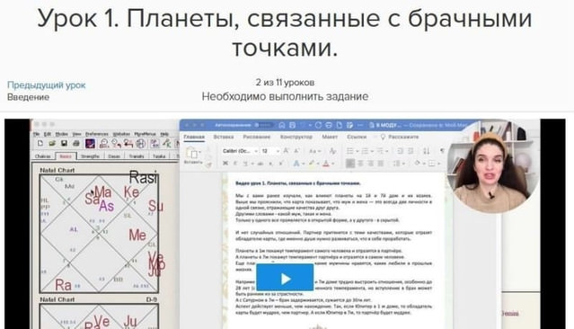The image size is (574, 329).
Task: Click the numbered list icon in Word
Action: (x=365, y=151)
